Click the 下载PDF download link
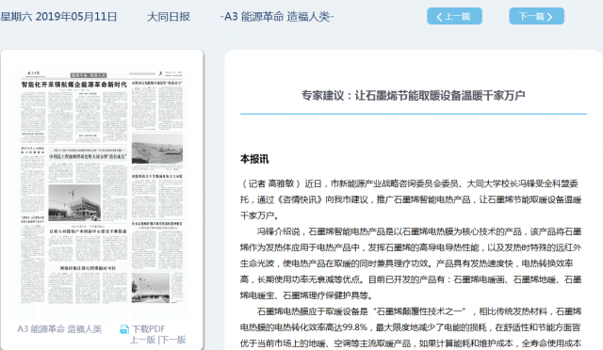603x350 pixels. click(x=149, y=329)
